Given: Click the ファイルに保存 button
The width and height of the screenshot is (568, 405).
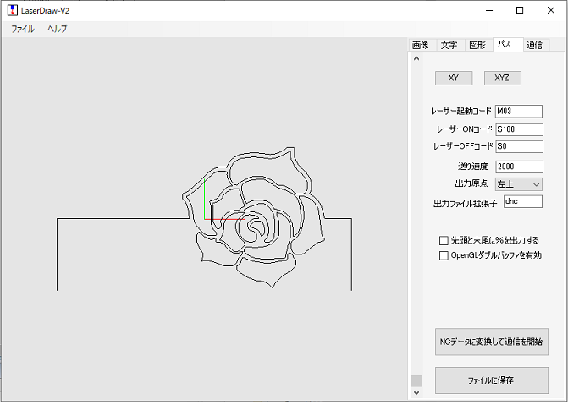Looking at the screenshot, I should (x=492, y=380).
